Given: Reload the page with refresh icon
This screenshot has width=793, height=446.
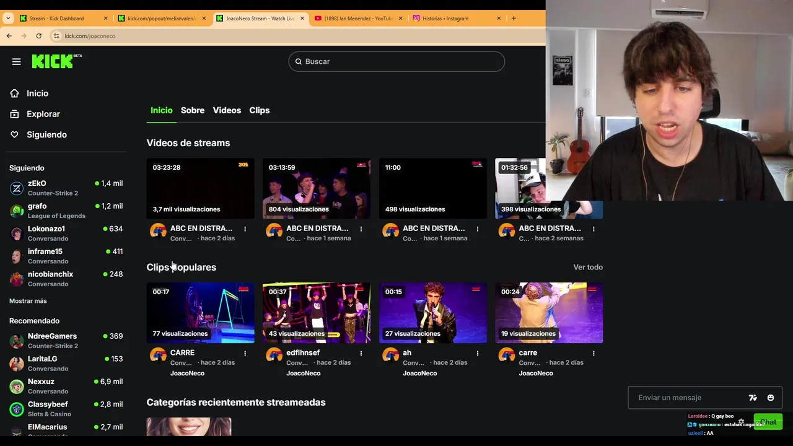Looking at the screenshot, I should point(38,36).
